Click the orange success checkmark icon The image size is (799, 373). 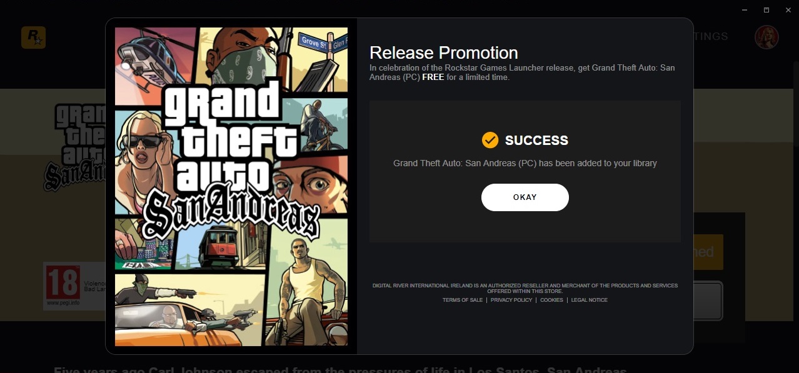490,140
